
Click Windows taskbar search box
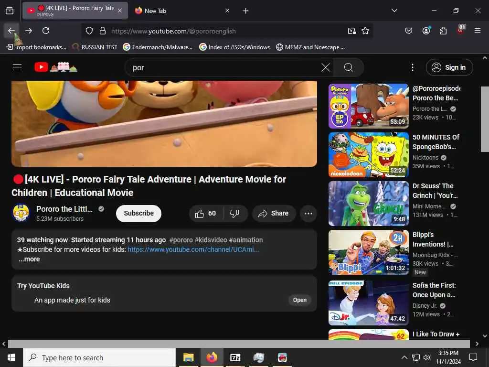[99, 357]
